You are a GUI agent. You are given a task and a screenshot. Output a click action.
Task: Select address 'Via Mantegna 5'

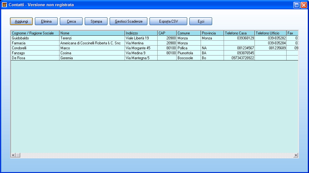[x=141, y=58]
